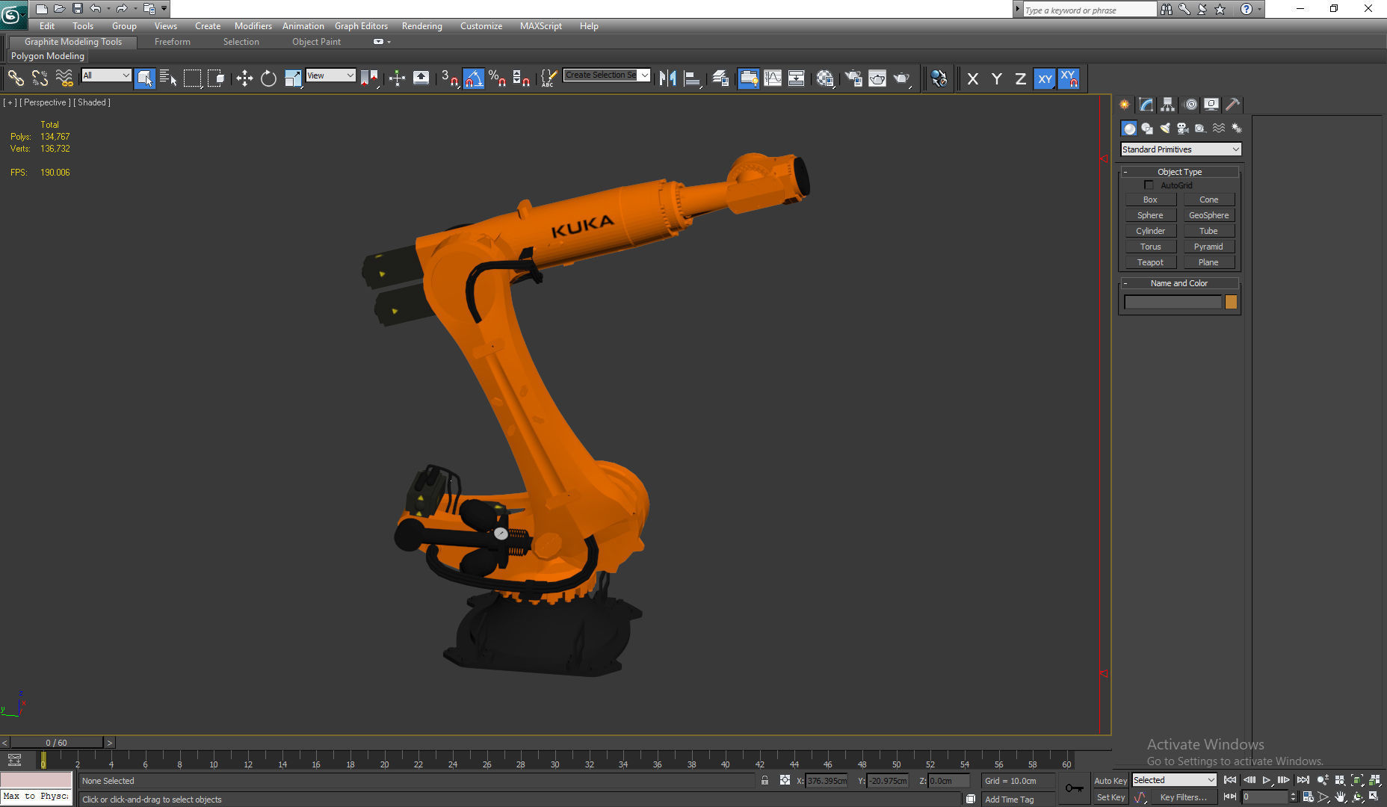This screenshot has width=1387, height=807.
Task: Click the GeoSphere button
Action: point(1208,215)
